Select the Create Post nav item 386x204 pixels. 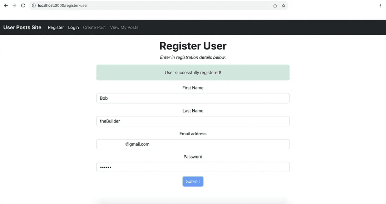(x=94, y=27)
